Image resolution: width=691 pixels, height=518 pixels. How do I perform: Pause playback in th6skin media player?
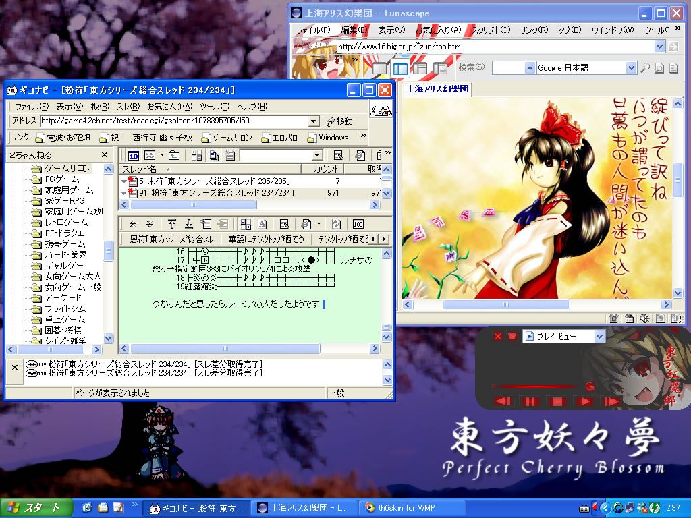[530, 401]
